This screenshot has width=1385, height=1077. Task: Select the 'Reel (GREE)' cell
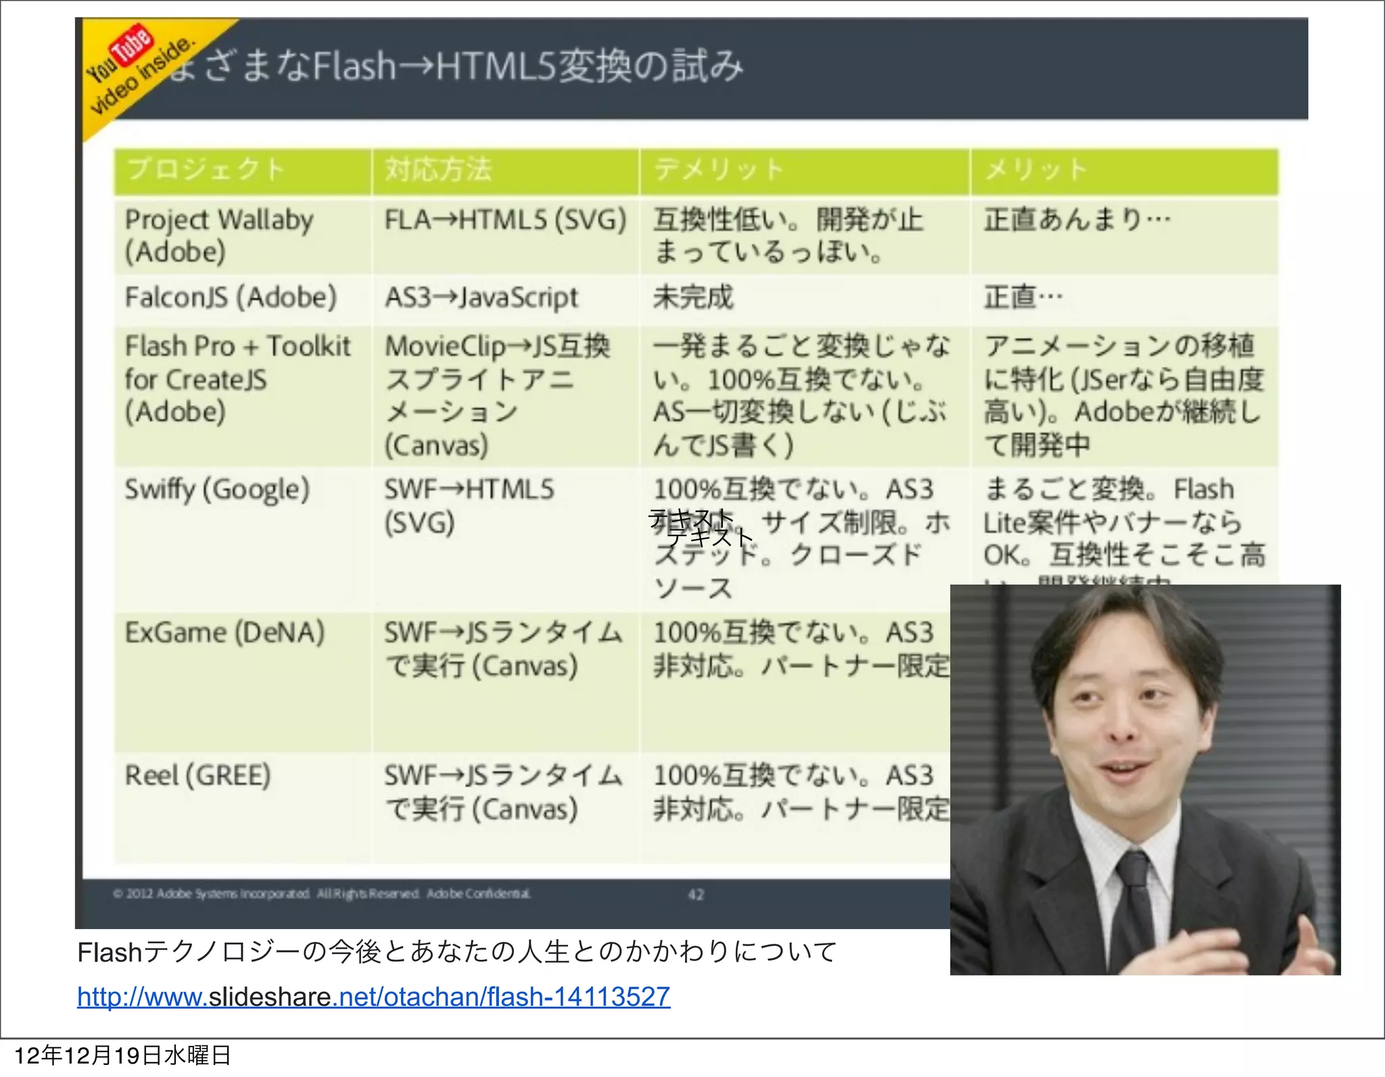pyautogui.click(x=242, y=809)
